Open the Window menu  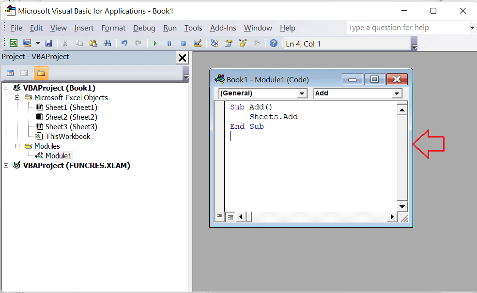coord(258,28)
